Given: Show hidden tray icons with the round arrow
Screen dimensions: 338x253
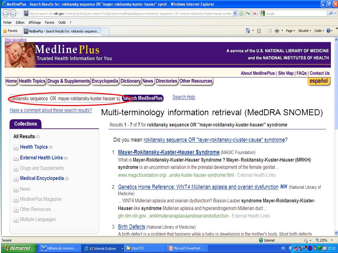Looking at the screenshot, I should 290,248.
